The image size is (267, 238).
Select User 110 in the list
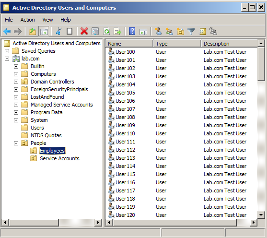[125, 133]
